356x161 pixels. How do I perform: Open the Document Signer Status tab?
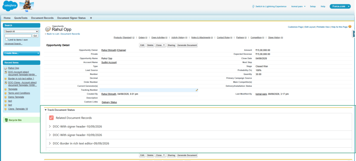[71, 18]
